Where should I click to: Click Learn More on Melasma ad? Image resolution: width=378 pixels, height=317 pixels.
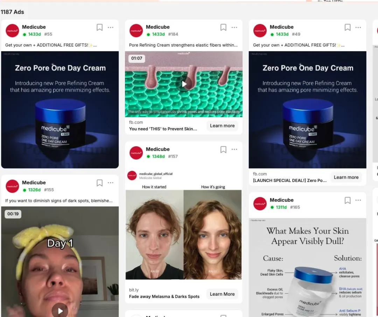click(222, 294)
